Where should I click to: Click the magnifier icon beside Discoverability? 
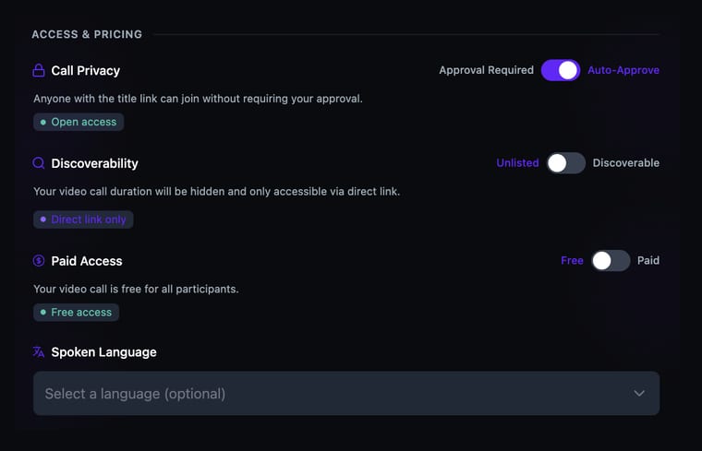click(39, 163)
